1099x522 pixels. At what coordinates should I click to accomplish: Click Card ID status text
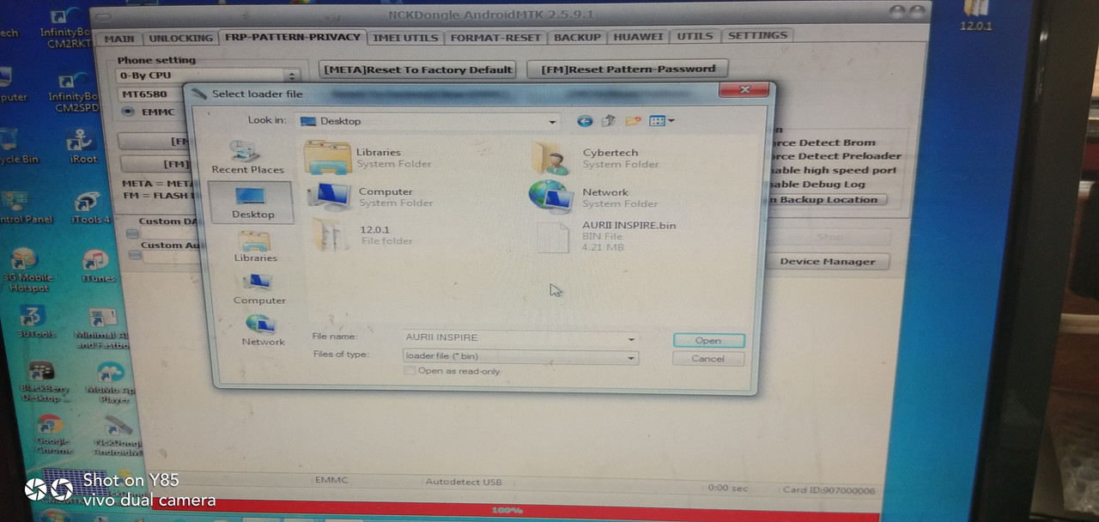coord(829,490)
